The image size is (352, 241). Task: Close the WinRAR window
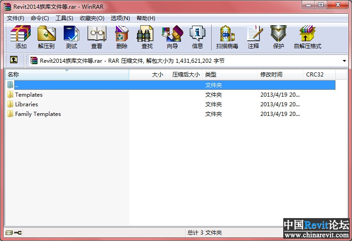pyautogui.click(x=338, y=5)
